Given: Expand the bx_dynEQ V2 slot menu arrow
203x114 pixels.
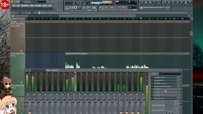Looking at the screenshot, I should click(152, 80).
